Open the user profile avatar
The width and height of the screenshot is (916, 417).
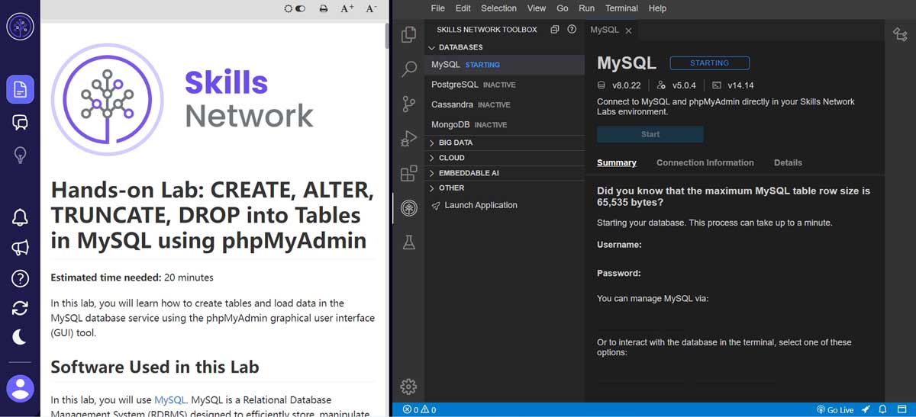[20, 388]
